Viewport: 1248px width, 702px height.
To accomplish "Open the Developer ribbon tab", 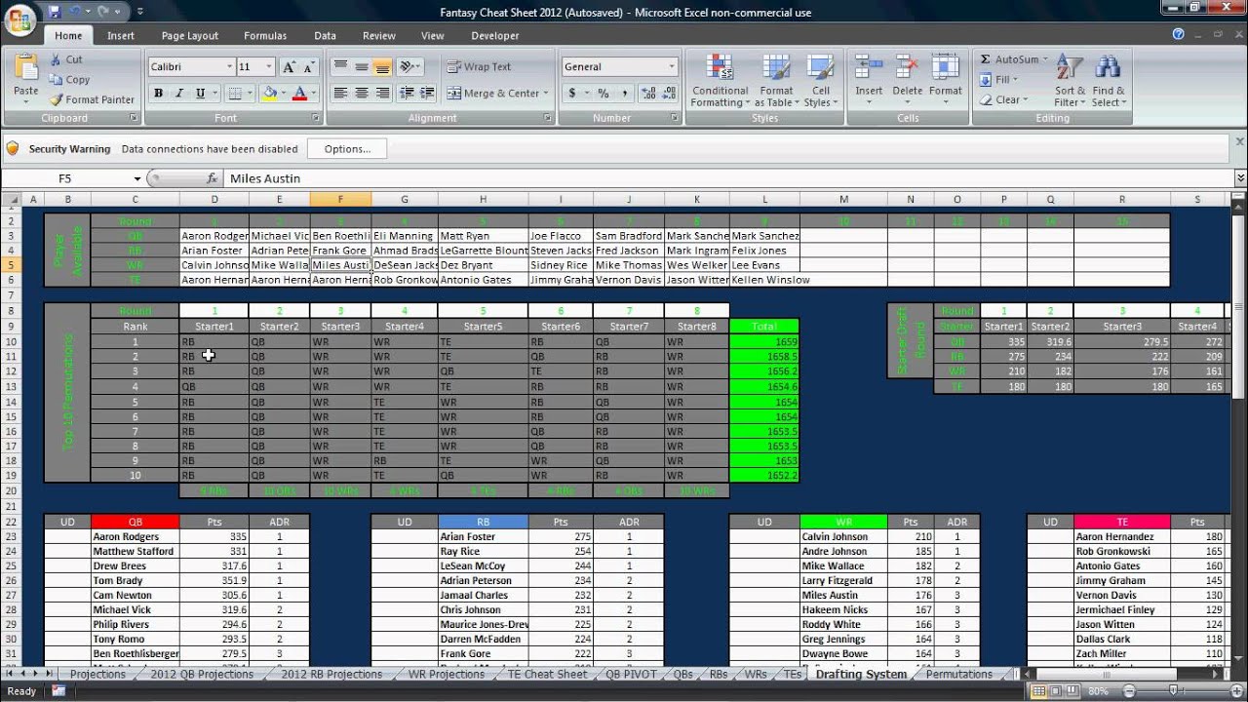I will [x=495, y=35].
